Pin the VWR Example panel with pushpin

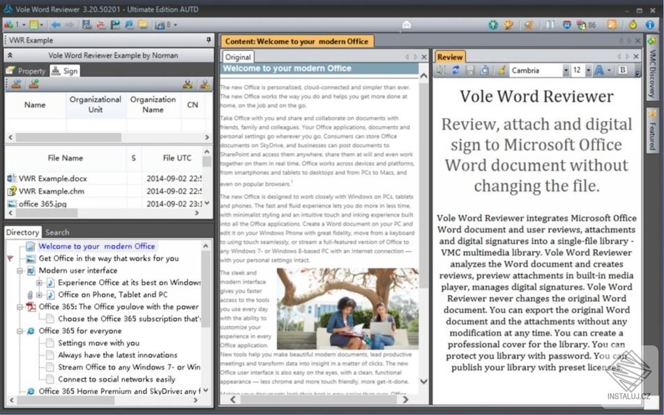(209, 40)
